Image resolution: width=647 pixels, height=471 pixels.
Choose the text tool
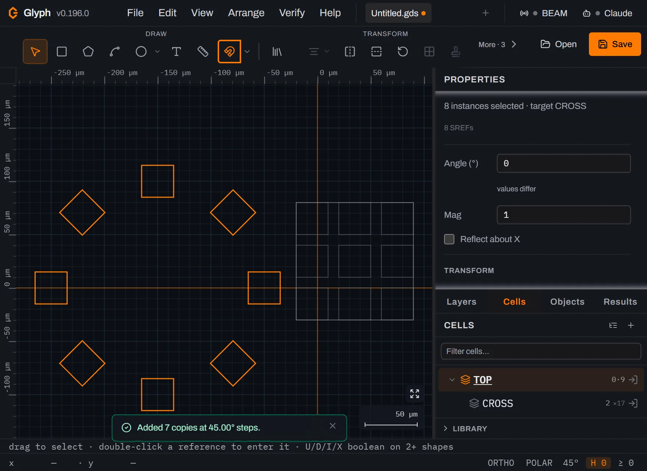coord(176,52)
